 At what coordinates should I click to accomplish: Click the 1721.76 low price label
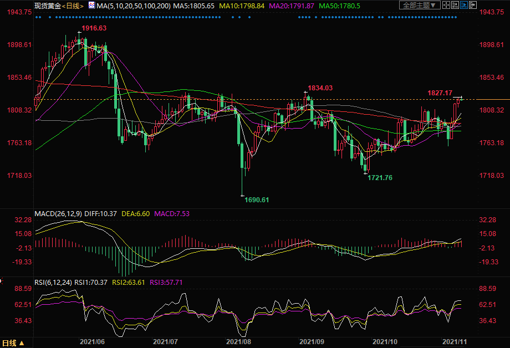pos(380,178)
